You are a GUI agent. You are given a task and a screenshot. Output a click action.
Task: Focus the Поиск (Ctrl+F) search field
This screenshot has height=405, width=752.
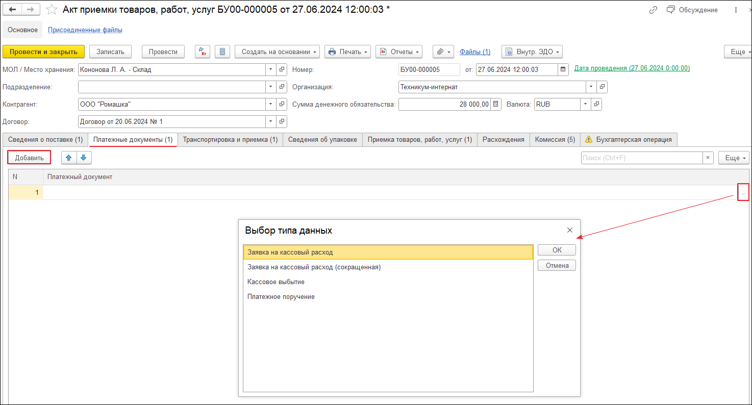click(642, 158)
